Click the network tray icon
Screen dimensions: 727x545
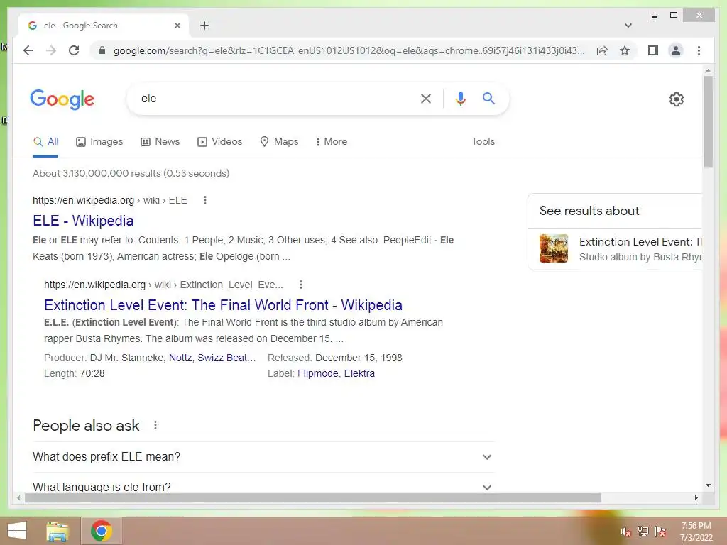(x=643, y=532)
